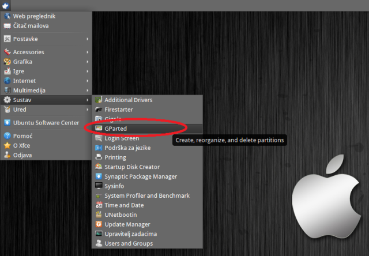The width and height of the screenshot is (369, 256).
Task: Click the Users and Groups icon
Action: pyautogui.click(x=99, y=243)
